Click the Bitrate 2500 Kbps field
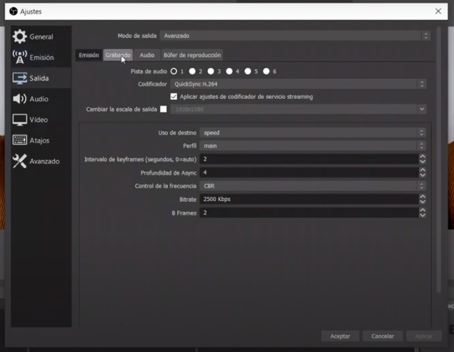Viewport: 454px width, 352px height. click(x=308, y=199)
